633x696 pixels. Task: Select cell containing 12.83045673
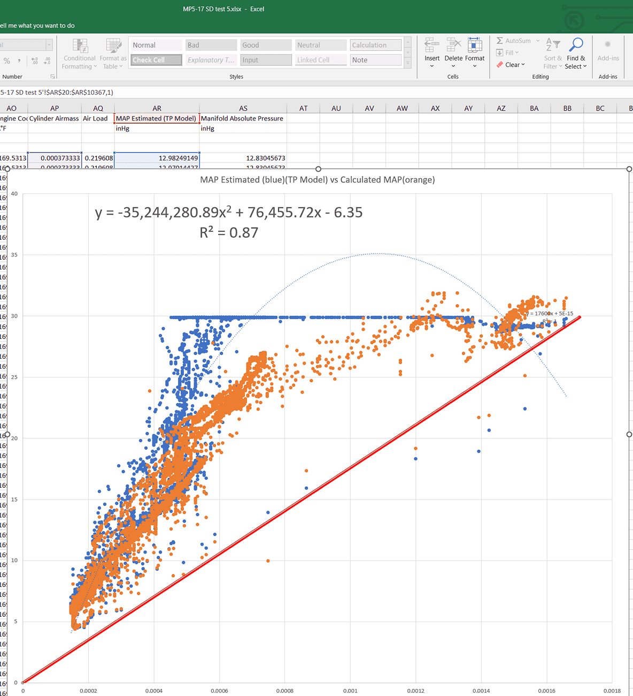click(x=243, y=158)
